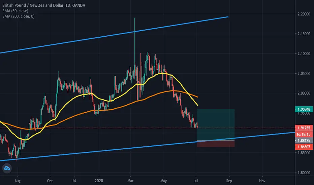Select the red stop-loss zone of long position

coord(216,144)
